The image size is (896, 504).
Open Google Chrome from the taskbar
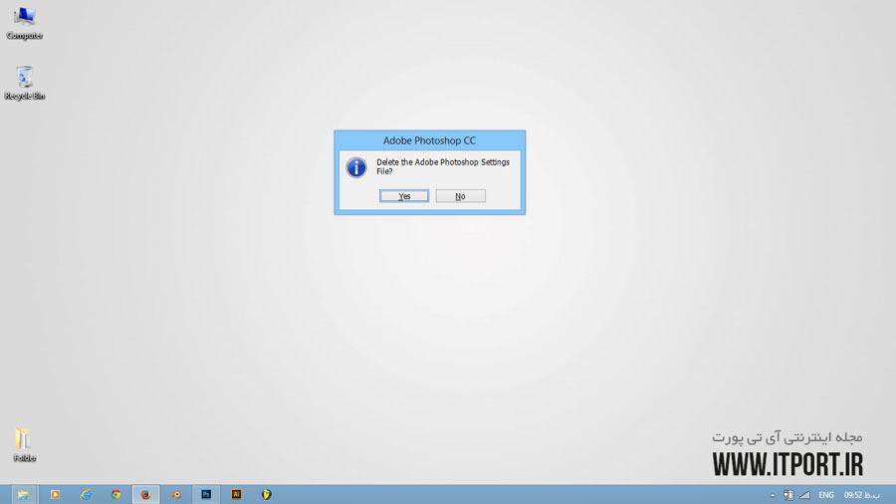point(116,495)
